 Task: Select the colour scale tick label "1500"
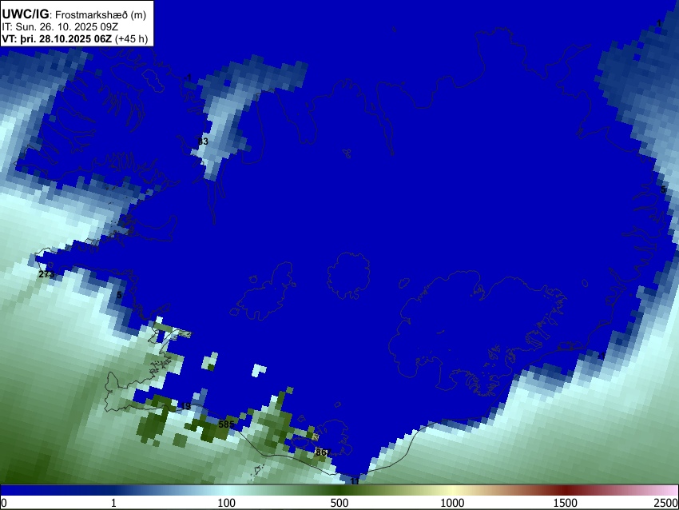566,503
